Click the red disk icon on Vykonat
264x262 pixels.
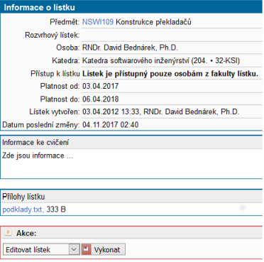pyautogui.click(x=87, y=249)
